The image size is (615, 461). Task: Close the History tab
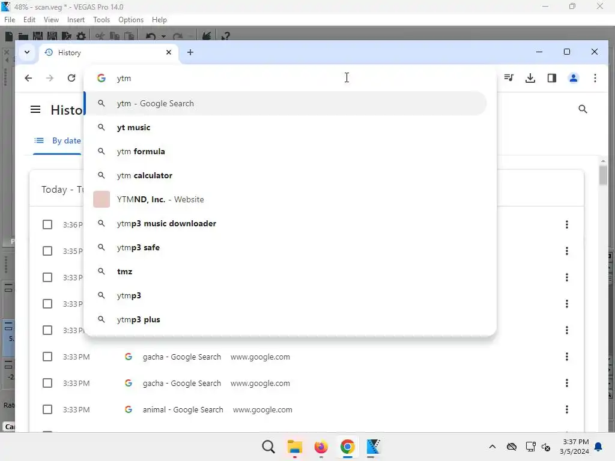point(169,52)
